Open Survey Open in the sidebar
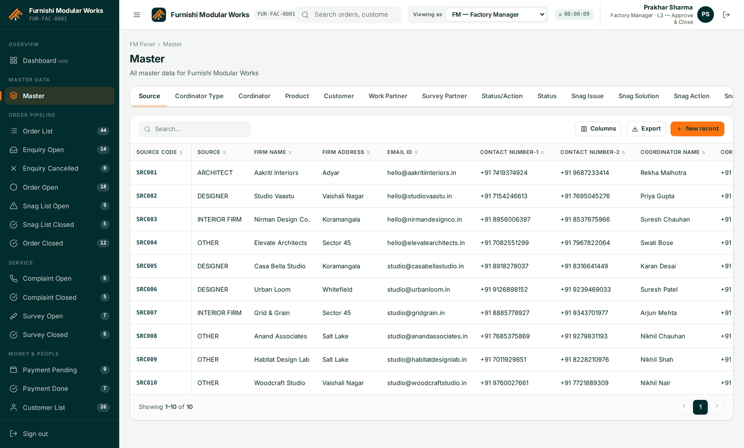This screenshot has height=448, width=744. coord(60,316)
